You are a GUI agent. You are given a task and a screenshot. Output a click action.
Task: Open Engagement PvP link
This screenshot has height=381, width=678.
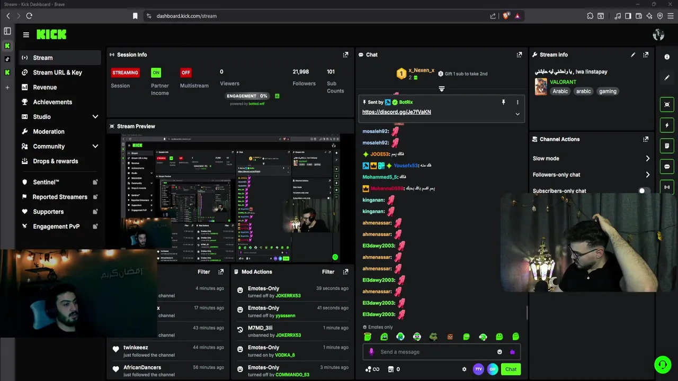tap(59, 226)
